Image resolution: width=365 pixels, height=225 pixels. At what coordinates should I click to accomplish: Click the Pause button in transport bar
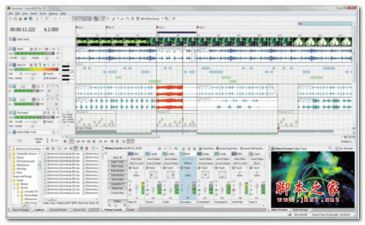coord(89,141)
